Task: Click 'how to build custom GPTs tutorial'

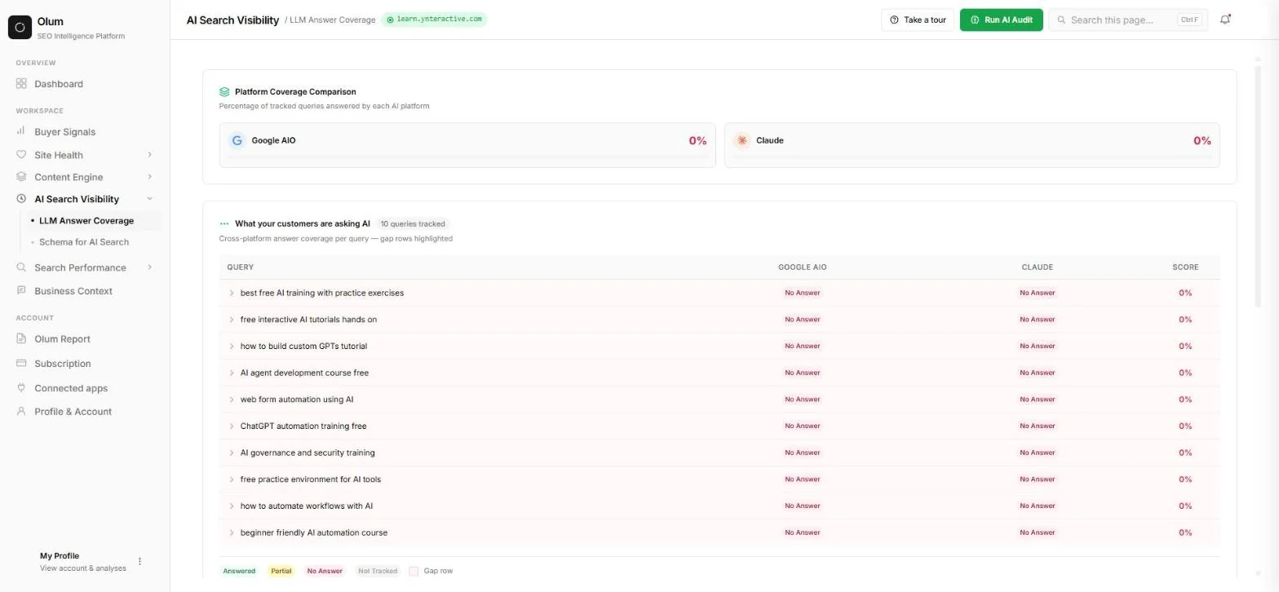Action: pyautogui.click(x=303, y=347)
